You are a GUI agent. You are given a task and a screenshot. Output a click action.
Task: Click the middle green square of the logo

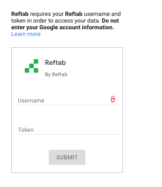pos(32,66)
